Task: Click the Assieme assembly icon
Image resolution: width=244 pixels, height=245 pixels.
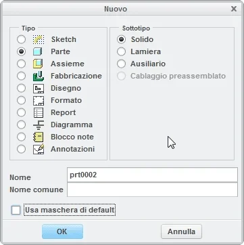Action: 38,64
